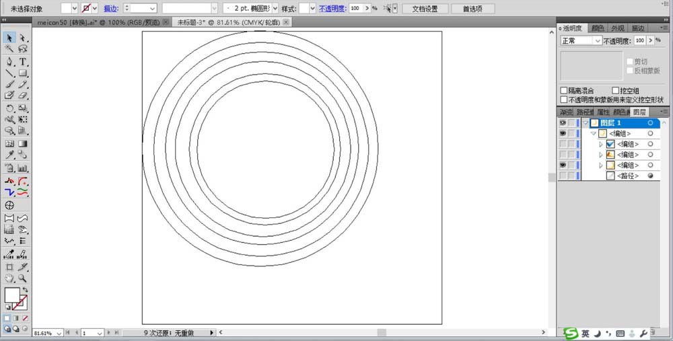Select the Rotate tool

[x=9, y=108]
